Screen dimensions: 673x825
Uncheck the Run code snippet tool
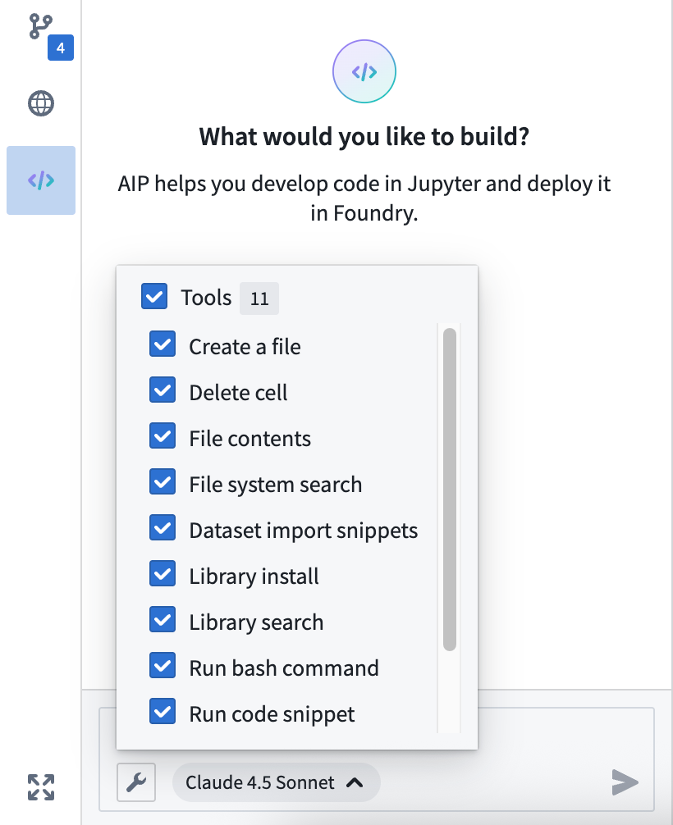pyautogui.click(x=163, y=711)
